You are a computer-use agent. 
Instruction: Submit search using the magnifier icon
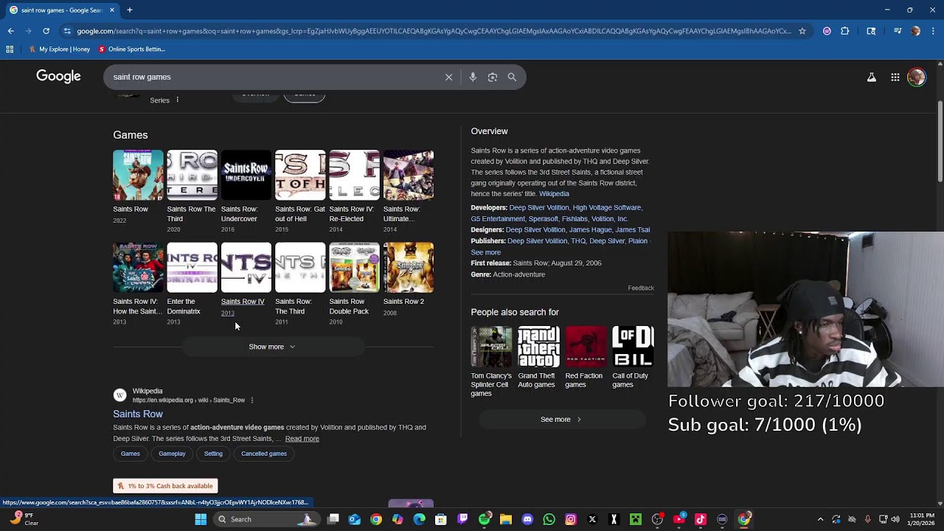(x=512, y=77)
